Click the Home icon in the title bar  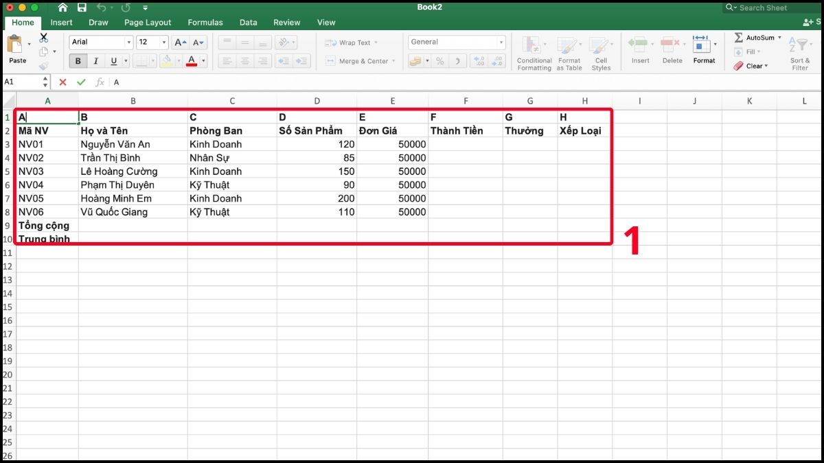pos(63,8)
